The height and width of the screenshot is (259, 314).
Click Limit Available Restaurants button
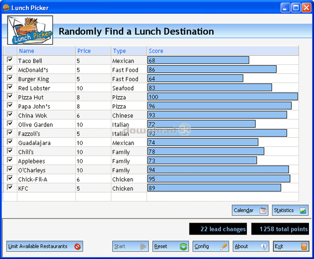(45, 247)
